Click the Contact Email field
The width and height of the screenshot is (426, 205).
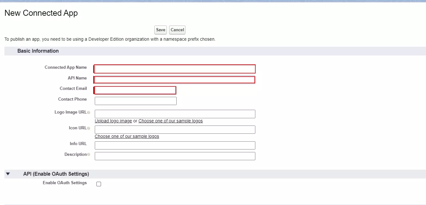135,90
